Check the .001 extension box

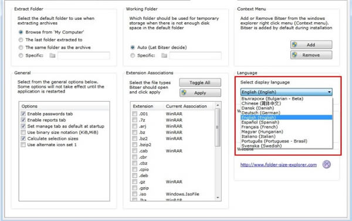[x=135, y=114]
